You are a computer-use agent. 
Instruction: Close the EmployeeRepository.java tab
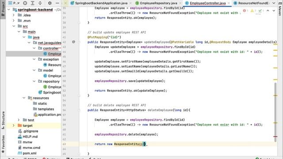pos(180,3)
